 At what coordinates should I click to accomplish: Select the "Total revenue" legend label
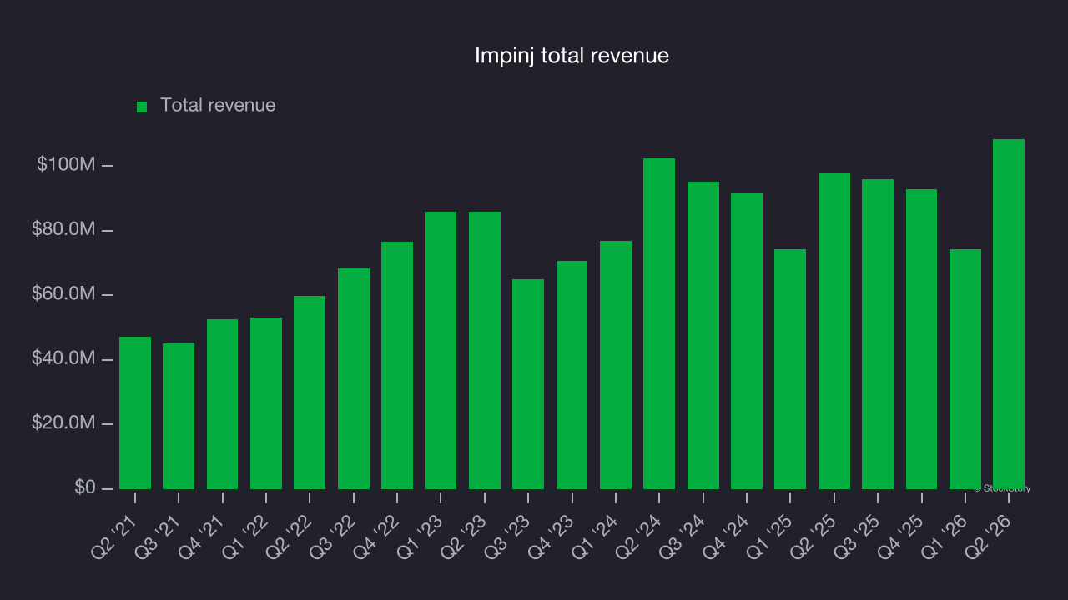coord(218,105)
